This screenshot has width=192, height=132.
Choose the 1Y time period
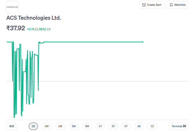[x=100, y=126]
